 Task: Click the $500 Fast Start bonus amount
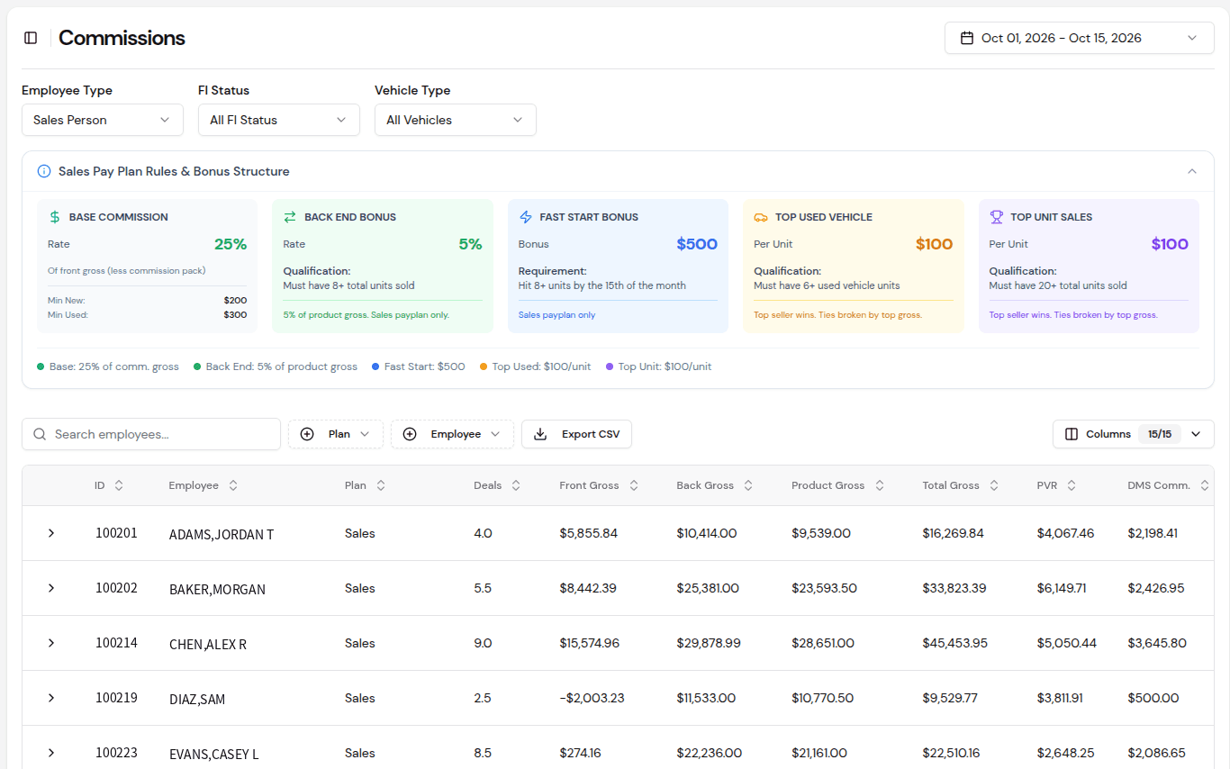tap(697, 244)
